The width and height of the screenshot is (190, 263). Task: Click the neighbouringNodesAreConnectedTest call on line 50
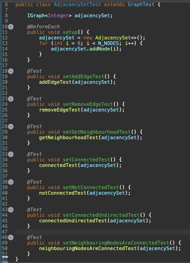click(88, 248)
